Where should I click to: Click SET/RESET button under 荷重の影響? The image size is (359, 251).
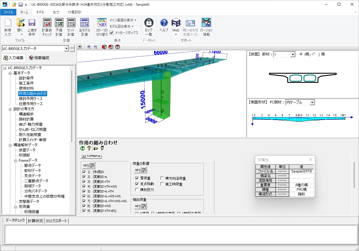point(140,170)
